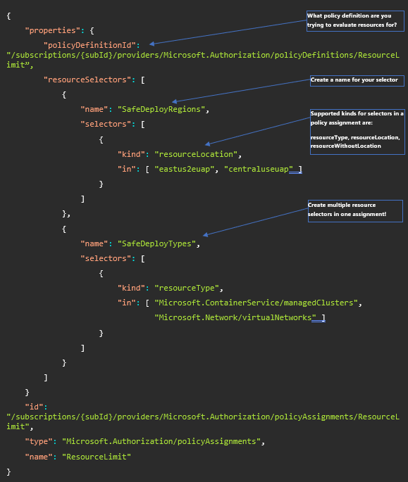Click the "eastus2euap" region value
Image resolution: width=408 pixels, height=482 pixels.
pos(184,169)
